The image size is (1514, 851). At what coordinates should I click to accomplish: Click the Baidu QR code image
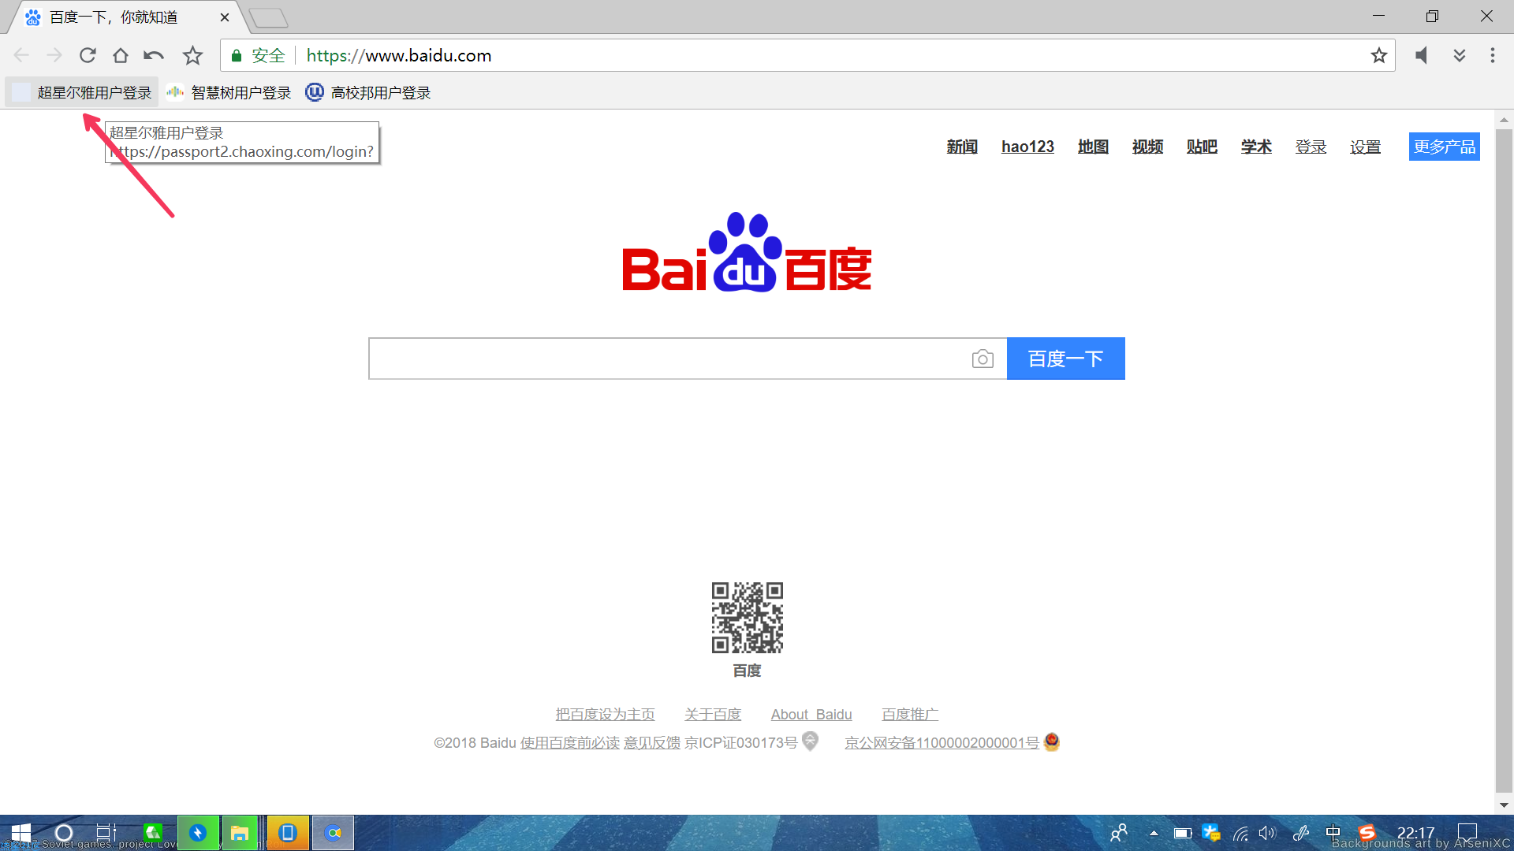[x=748, y=618]
